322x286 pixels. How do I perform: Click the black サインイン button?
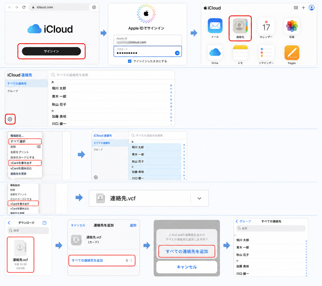[x=51, y=51]
